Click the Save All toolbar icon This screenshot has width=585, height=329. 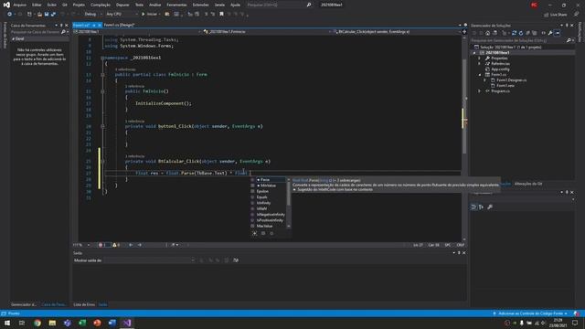53,15
